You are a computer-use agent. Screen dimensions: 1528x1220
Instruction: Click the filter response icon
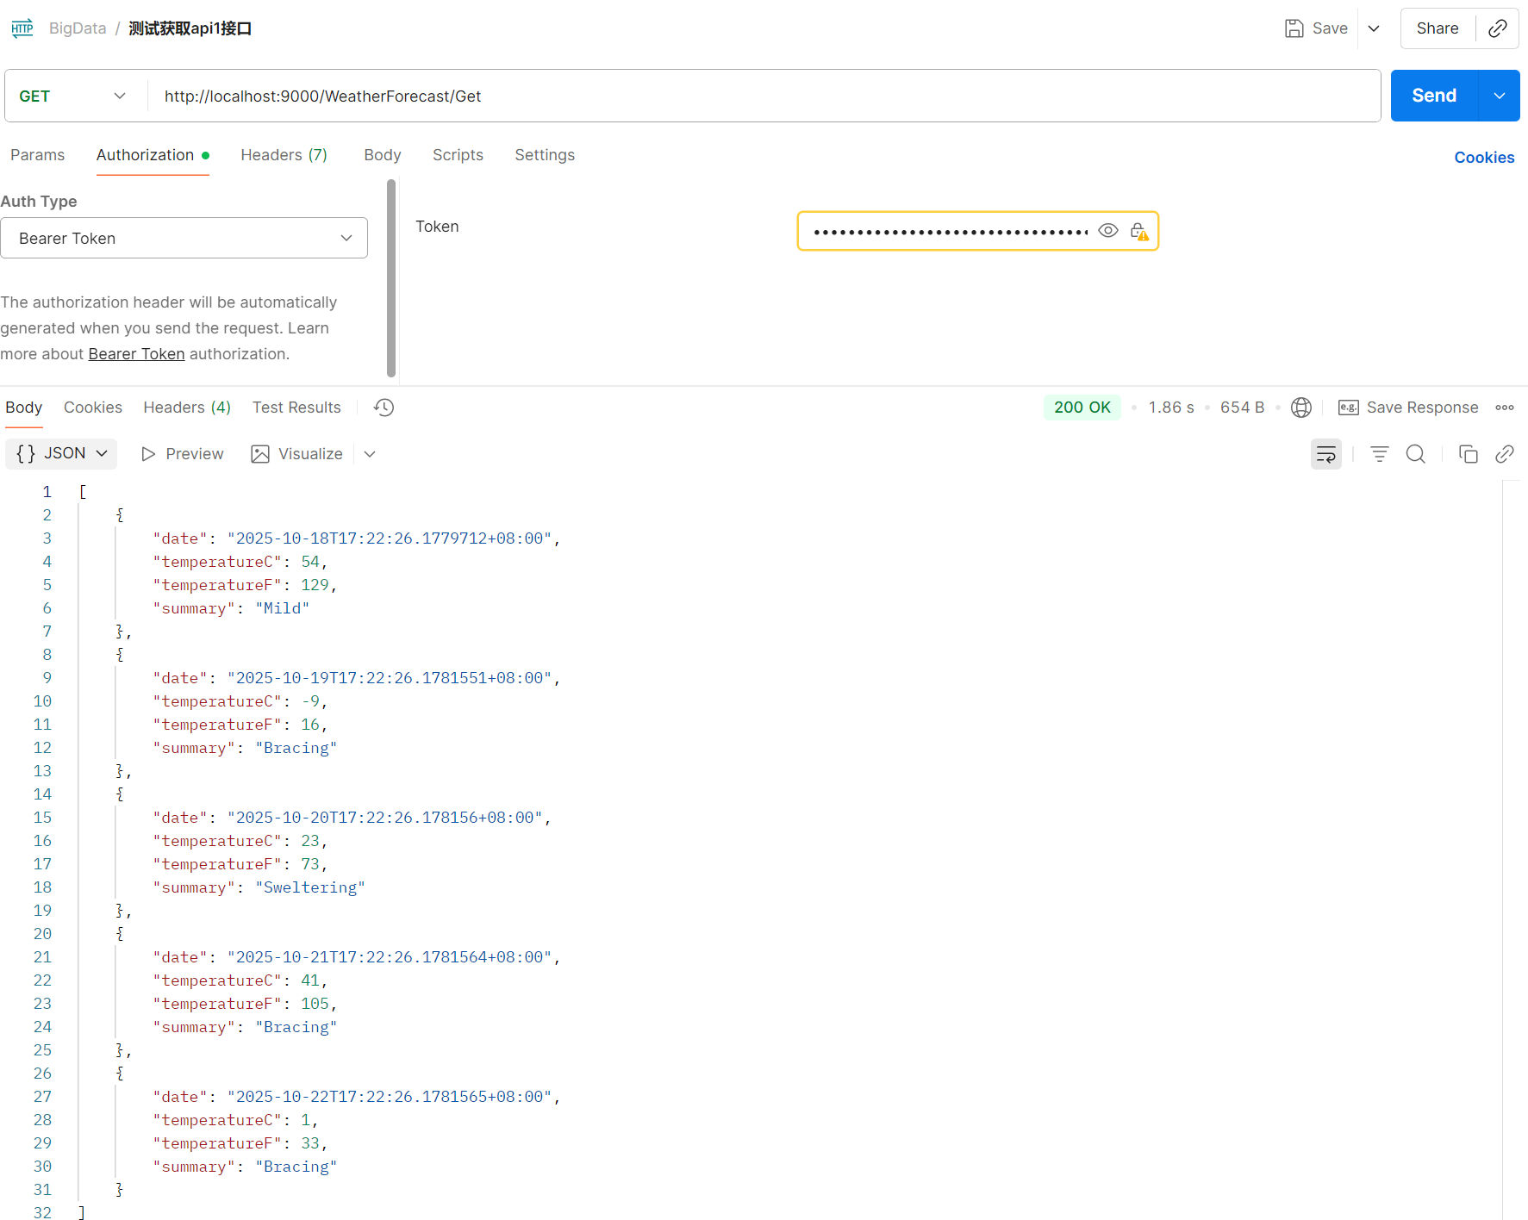click(x=1380, y=454)
